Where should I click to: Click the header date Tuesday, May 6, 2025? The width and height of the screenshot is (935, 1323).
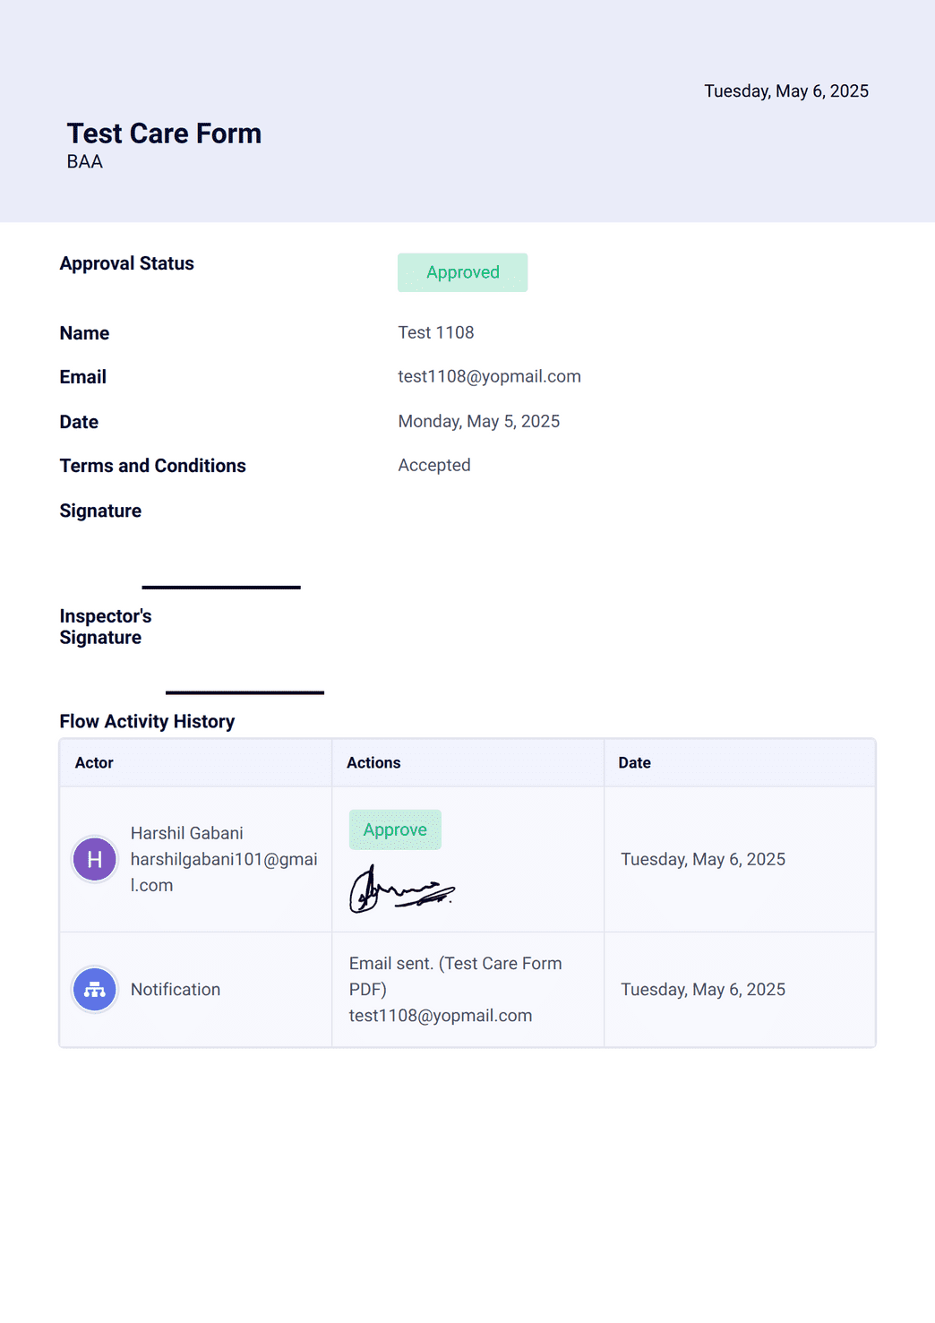point(786,91)
